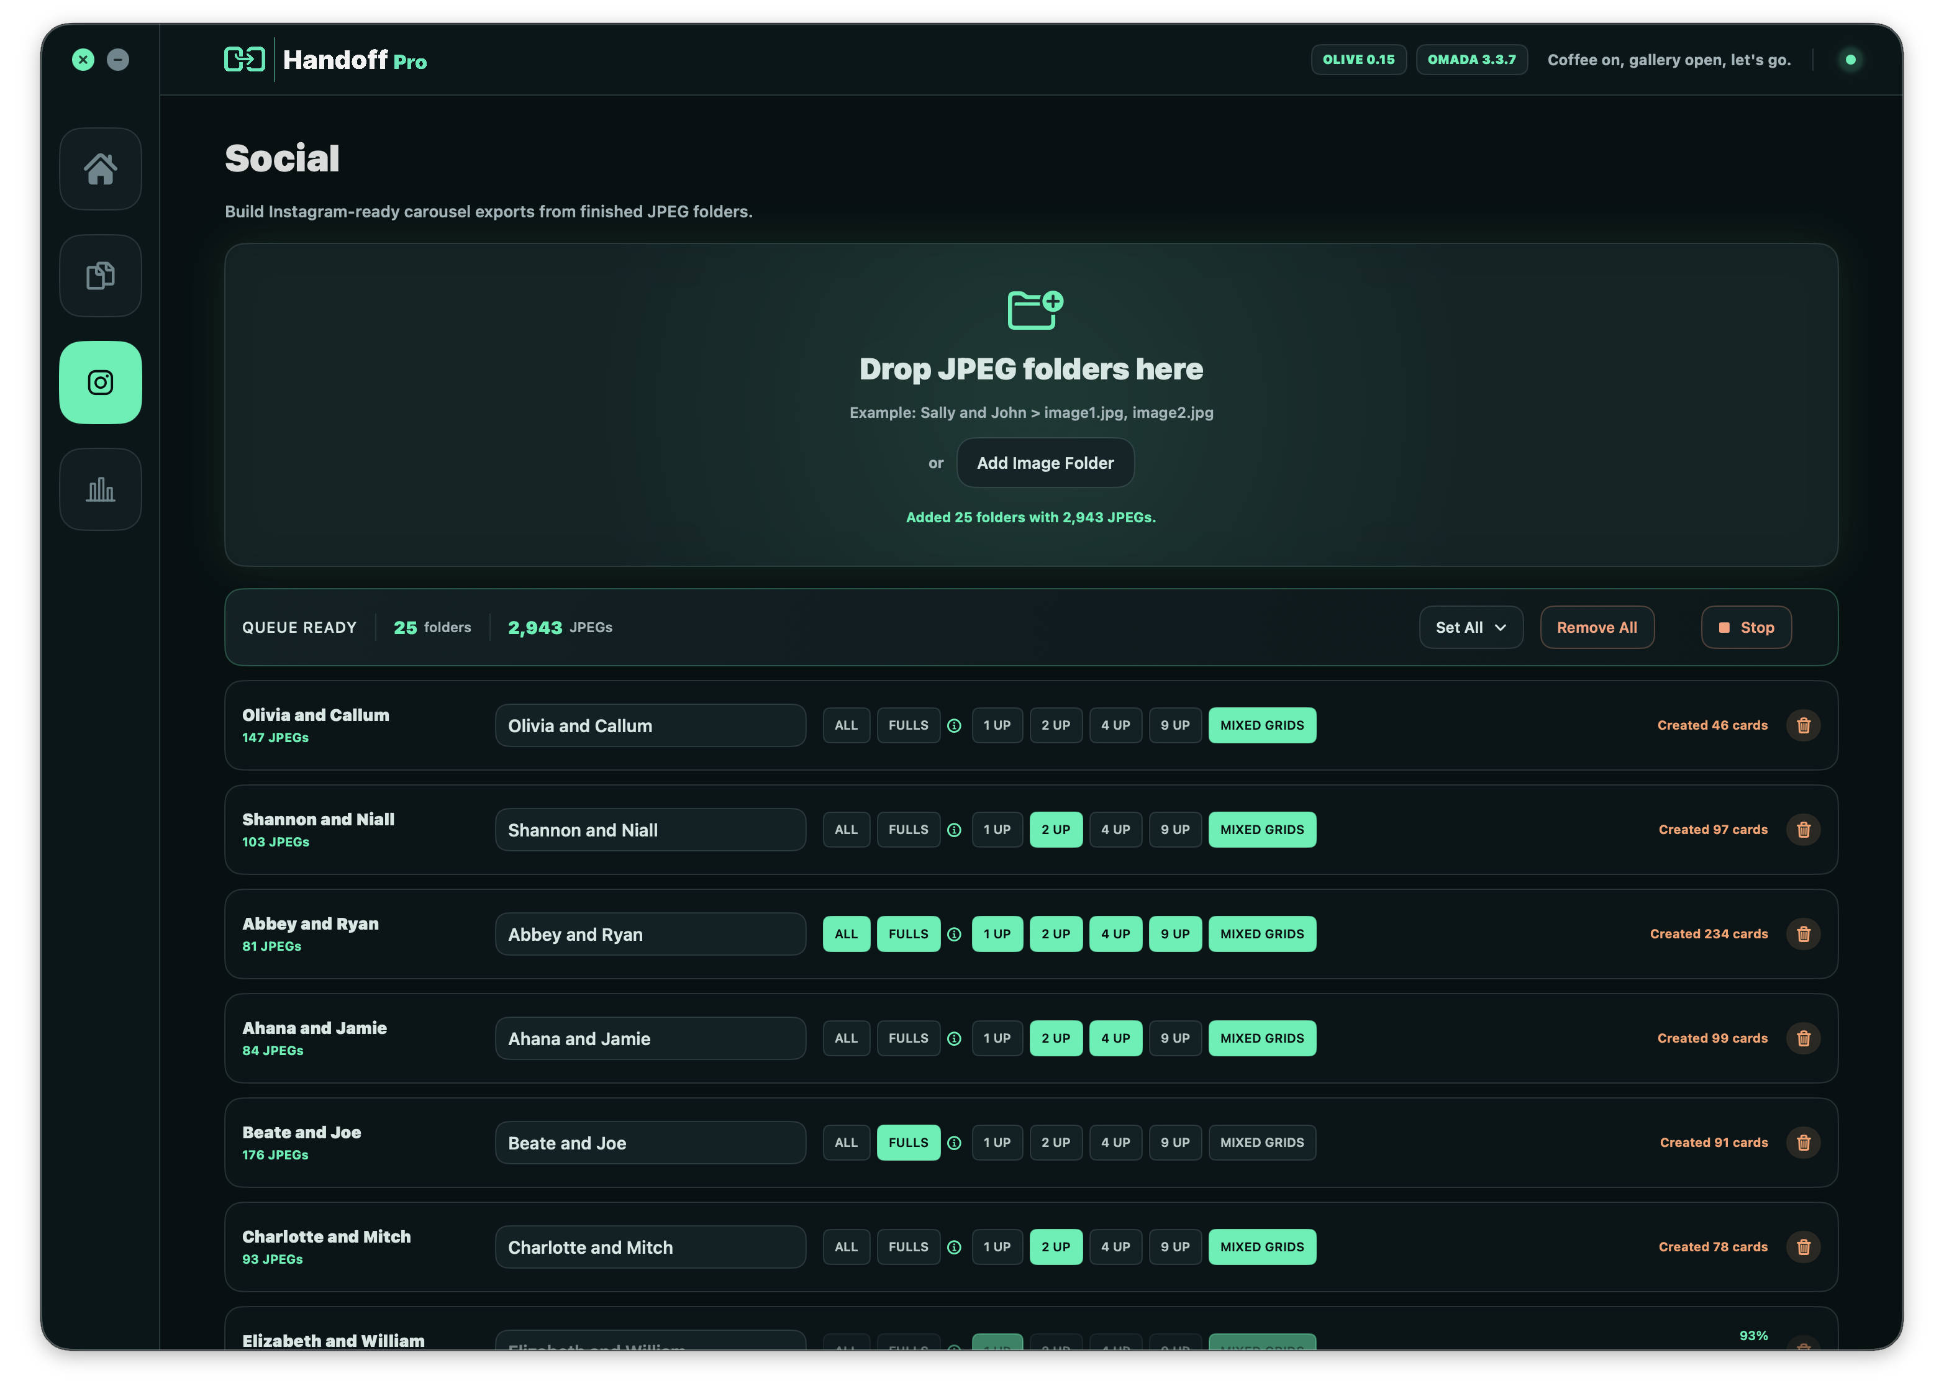1944x1396 pixels.
Task: Show FULLS info for Abbey and Ryan
Action: coord(954,935)
